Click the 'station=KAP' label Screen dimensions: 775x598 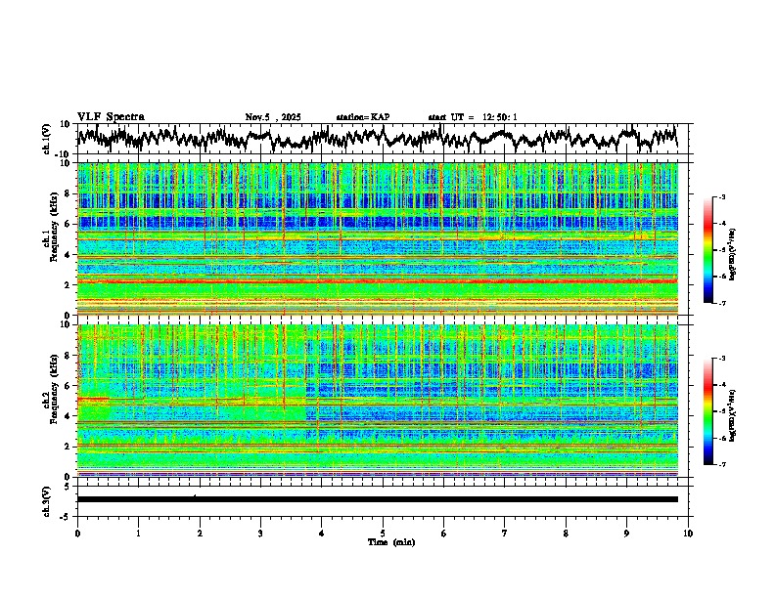point(363,117)
